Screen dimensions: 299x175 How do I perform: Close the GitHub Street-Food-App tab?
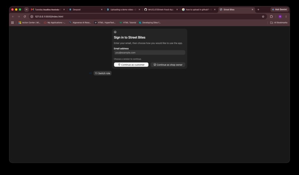(x=177, y=10)
